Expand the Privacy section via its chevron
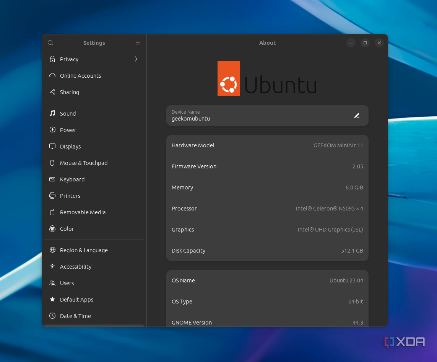Viewport: 437px width, 362px height. tap(135, 59)
